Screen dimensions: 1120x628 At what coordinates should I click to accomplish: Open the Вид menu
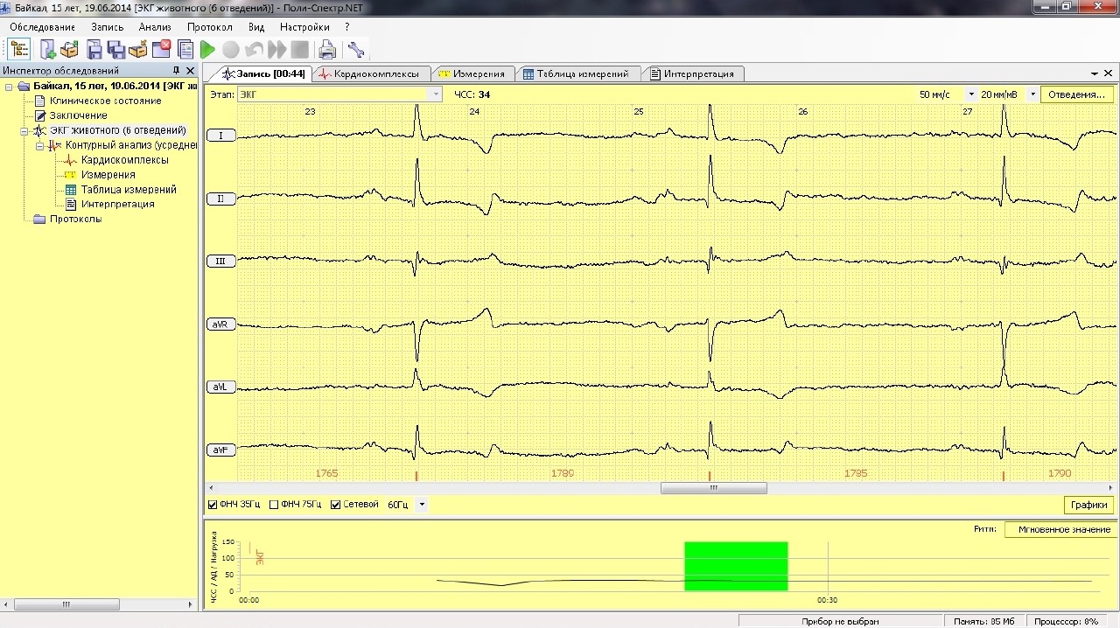pyautogui.click(x=256, y=27)
